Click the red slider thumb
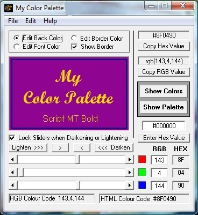Image resolution: width=198 pixels, height=215 pixels. click(x=77, y=159)
